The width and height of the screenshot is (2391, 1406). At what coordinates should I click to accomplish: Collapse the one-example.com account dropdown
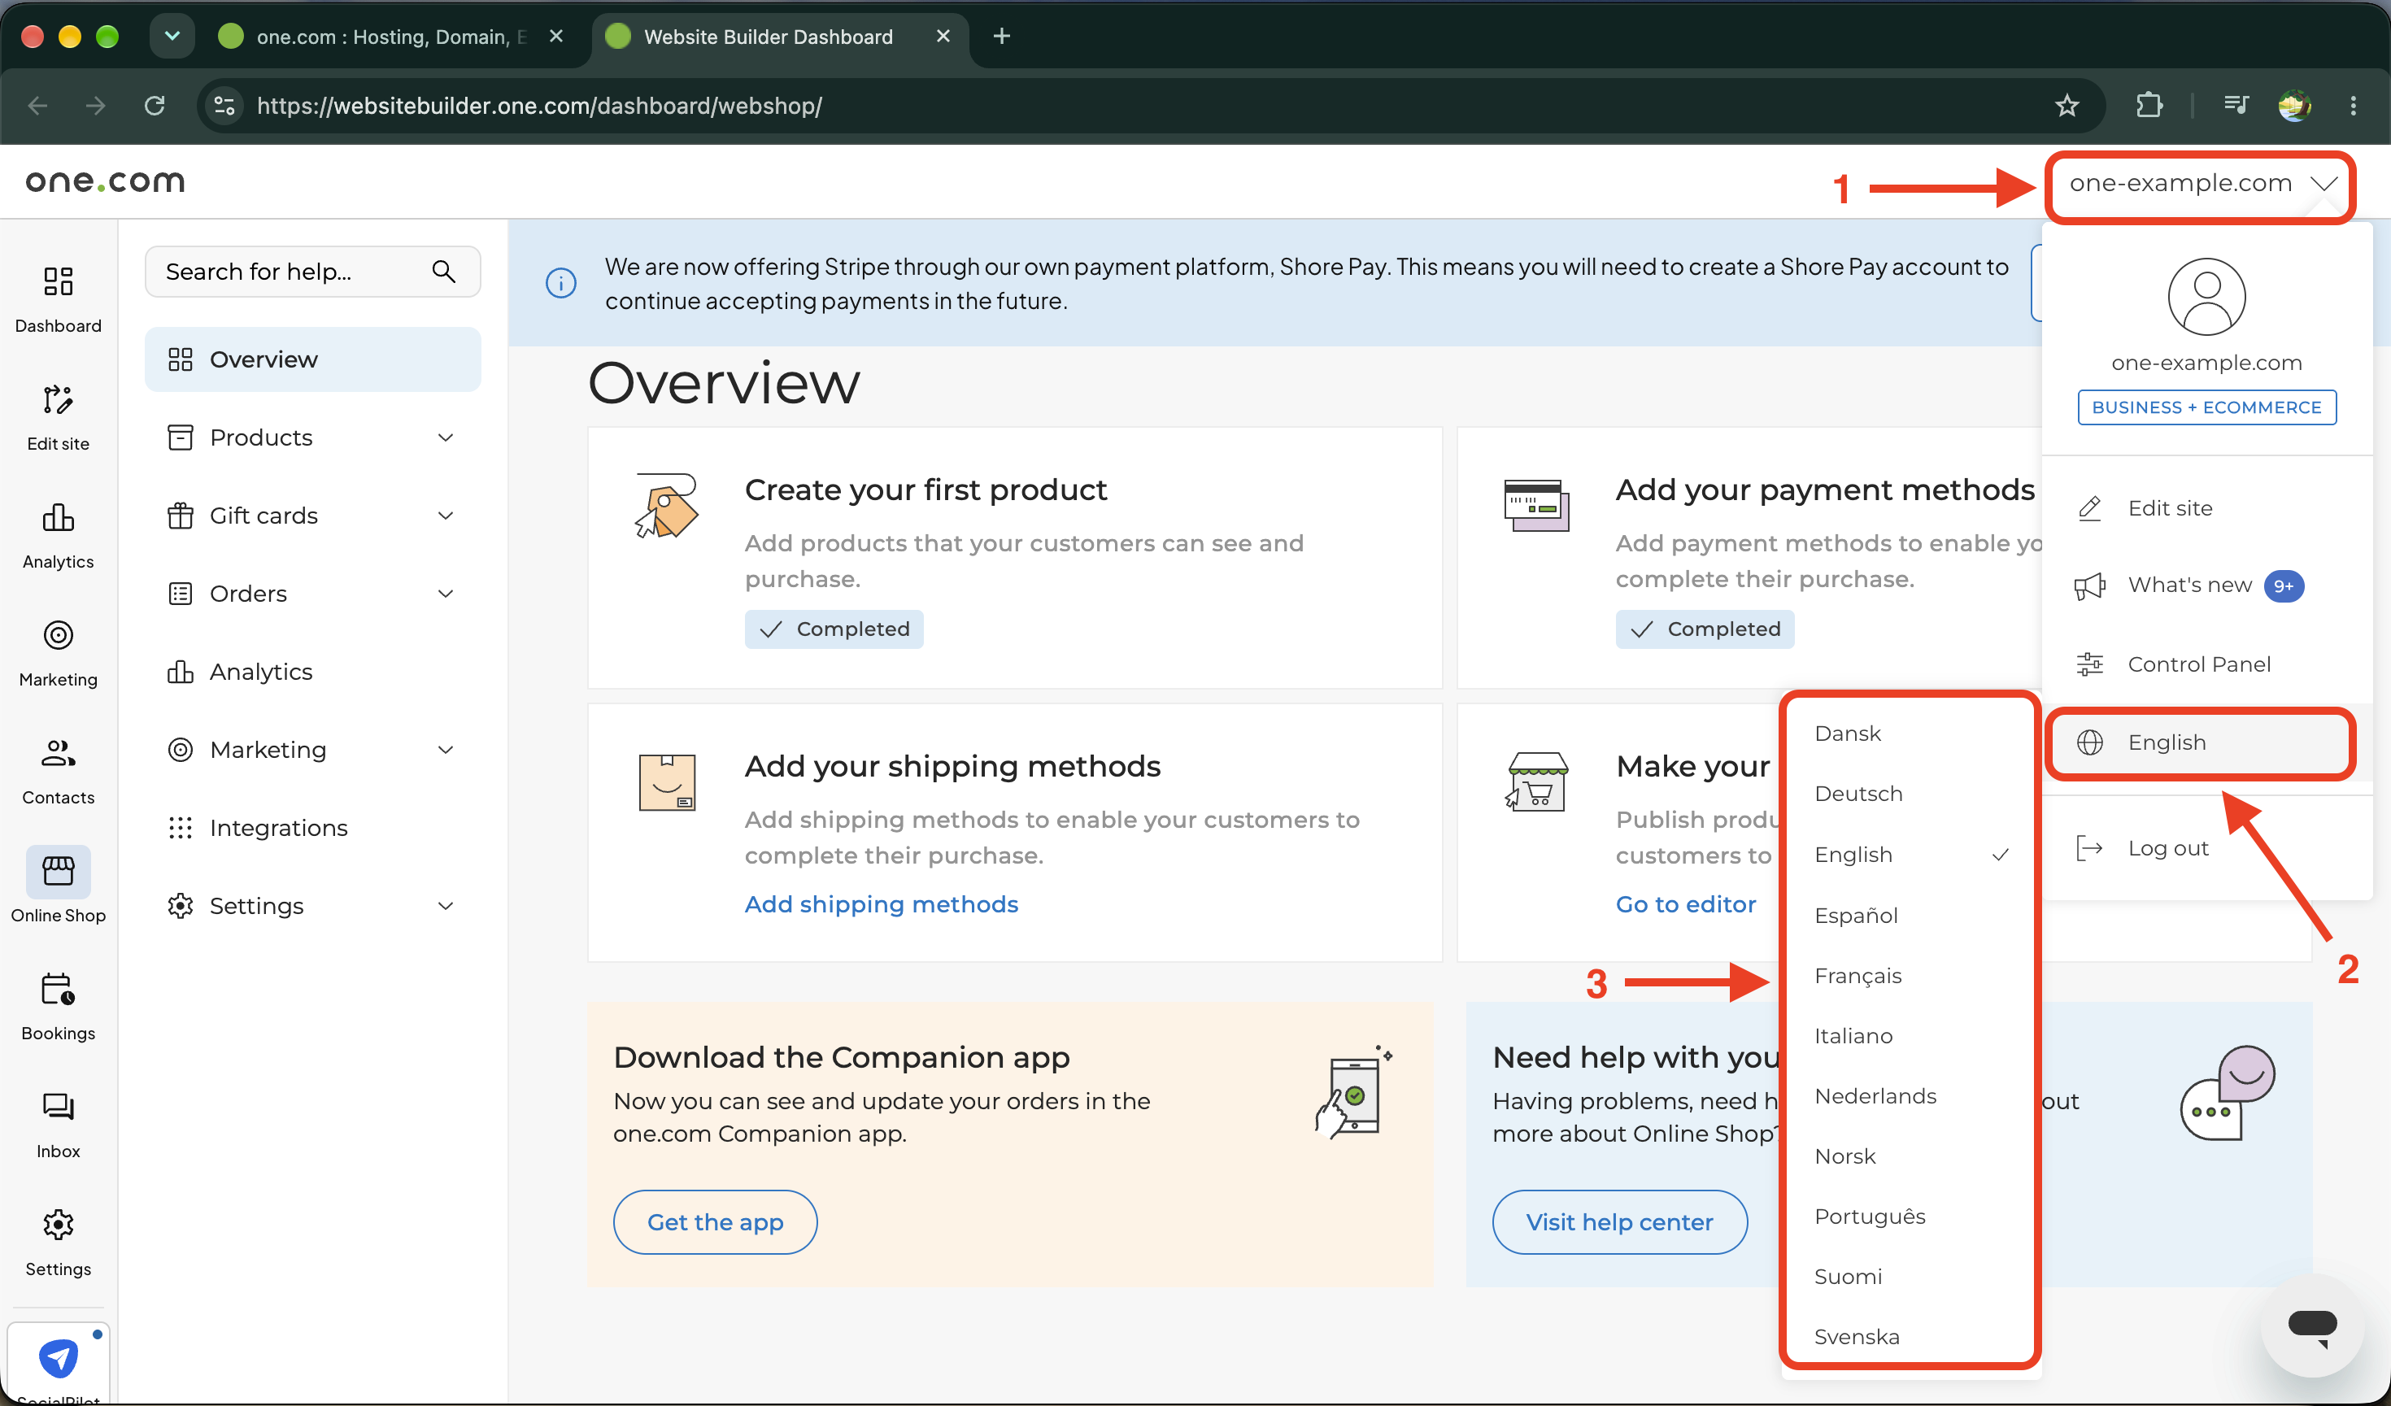(x=2199, y=184)
